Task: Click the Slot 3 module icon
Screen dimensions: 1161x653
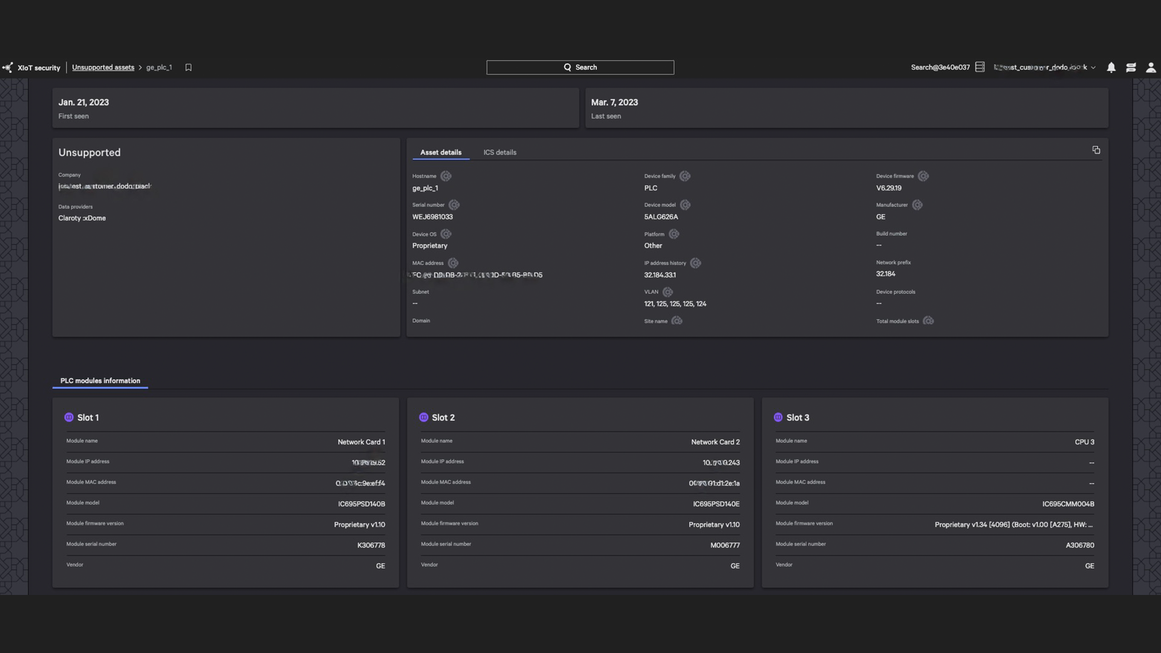Action: coord(778,417)
